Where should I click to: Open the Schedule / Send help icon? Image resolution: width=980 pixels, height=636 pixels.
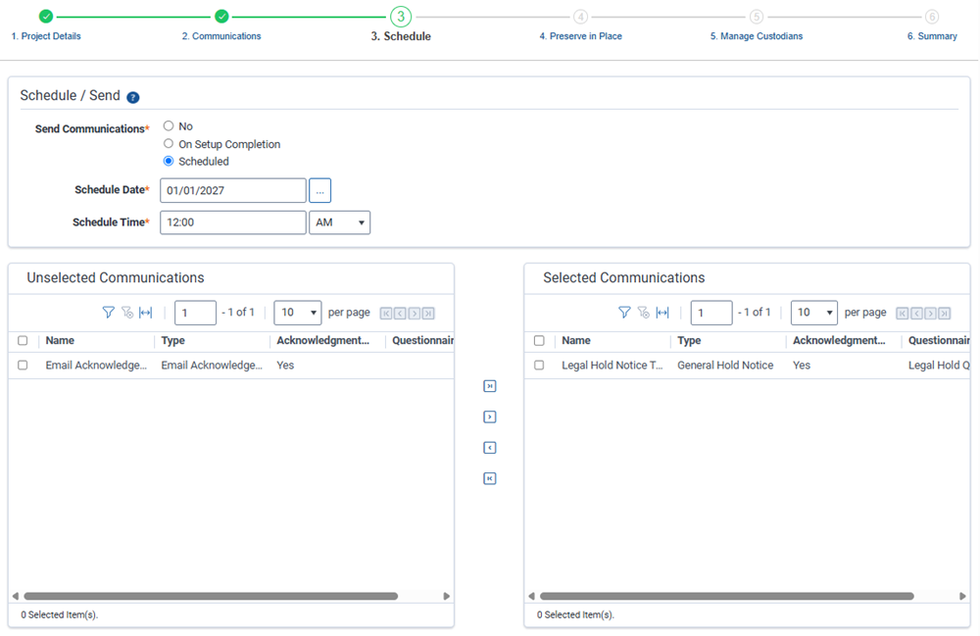(x=133, y=97)
